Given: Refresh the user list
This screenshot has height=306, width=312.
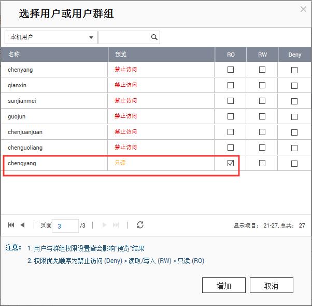Looking at the screenshot, I should (x=140, y=225).
